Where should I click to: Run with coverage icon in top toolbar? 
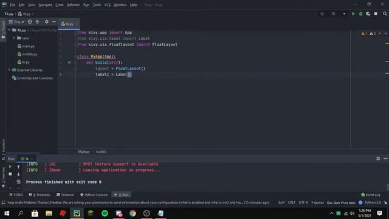point(368,14)
